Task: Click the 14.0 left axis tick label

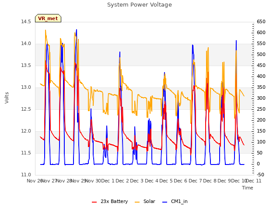Action: click(26, 44)
